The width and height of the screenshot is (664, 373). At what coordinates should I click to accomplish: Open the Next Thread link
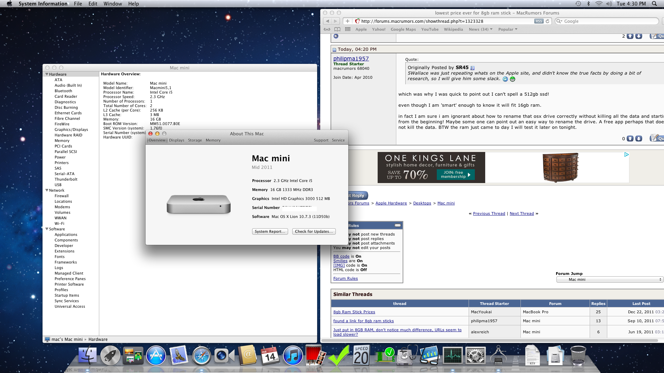point(522,213)
